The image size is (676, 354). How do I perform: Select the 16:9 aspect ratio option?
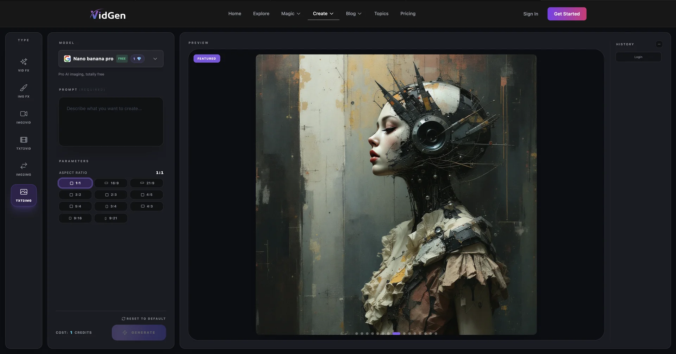pos(111,183)
